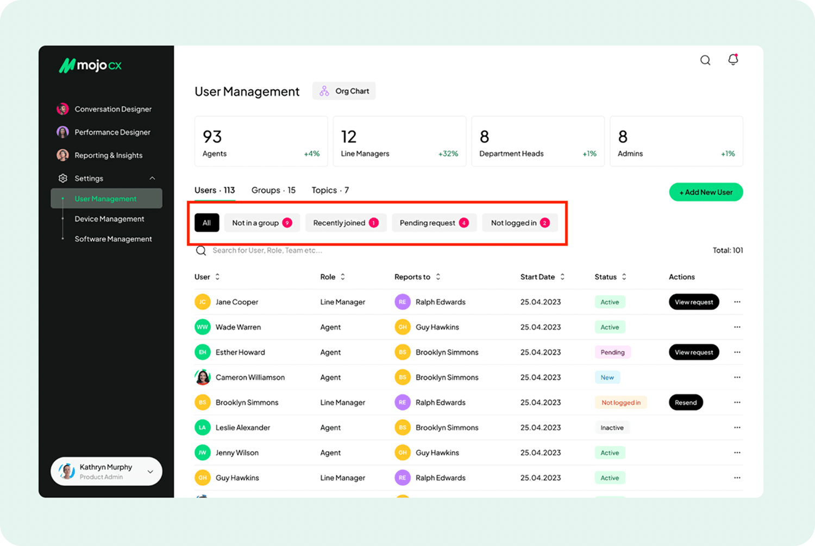The image size is (815, 546).
Task: Open more options for Jenny Wilson row
Action: click(x=737, y=453)
